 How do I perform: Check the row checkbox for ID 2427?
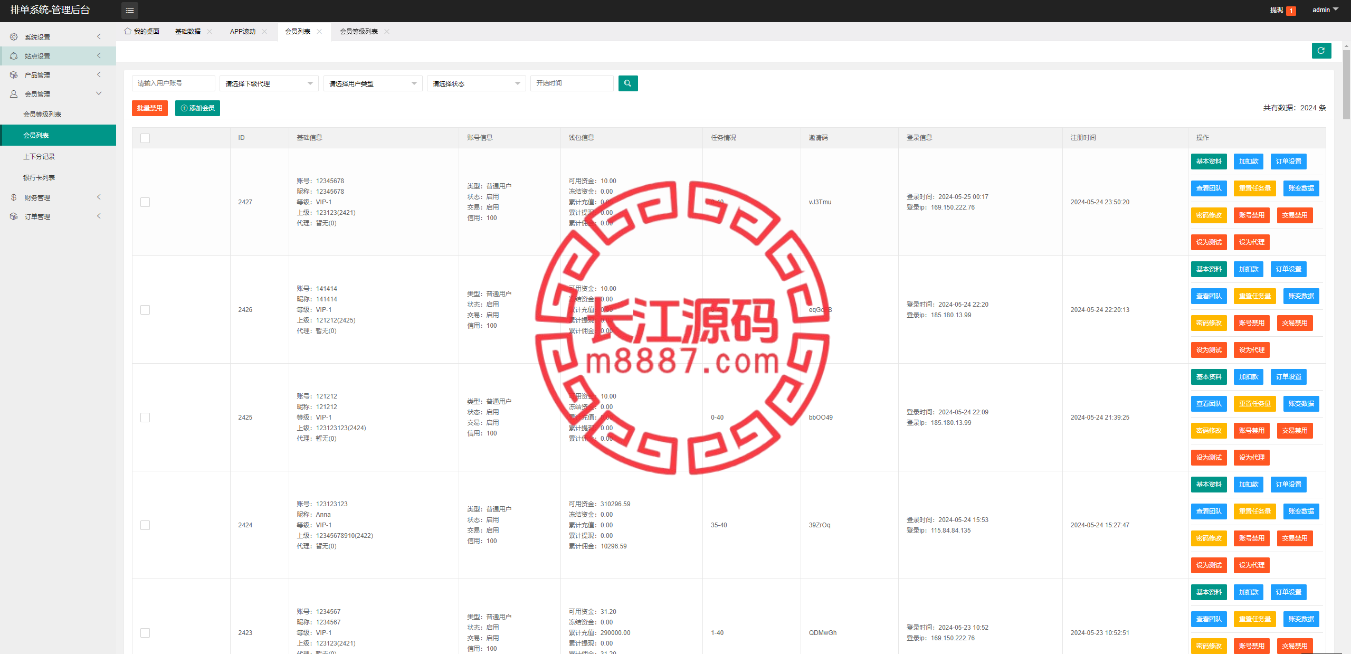click(145, 202)
